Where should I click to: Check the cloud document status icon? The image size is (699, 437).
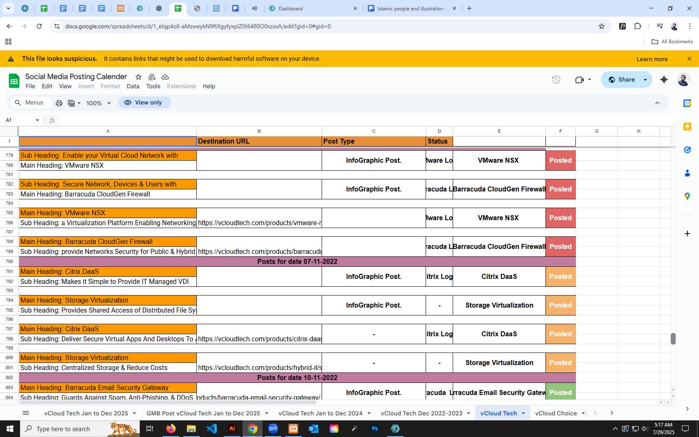[165, 77]
